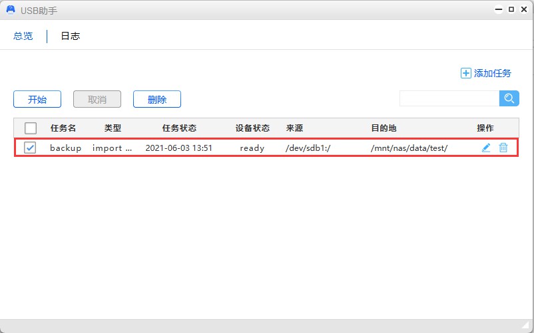This screenshot has width=534, height=333.
Task: Click the pencil edit icon for backup task
Action: pyautogui.click(x=486, y=148)
